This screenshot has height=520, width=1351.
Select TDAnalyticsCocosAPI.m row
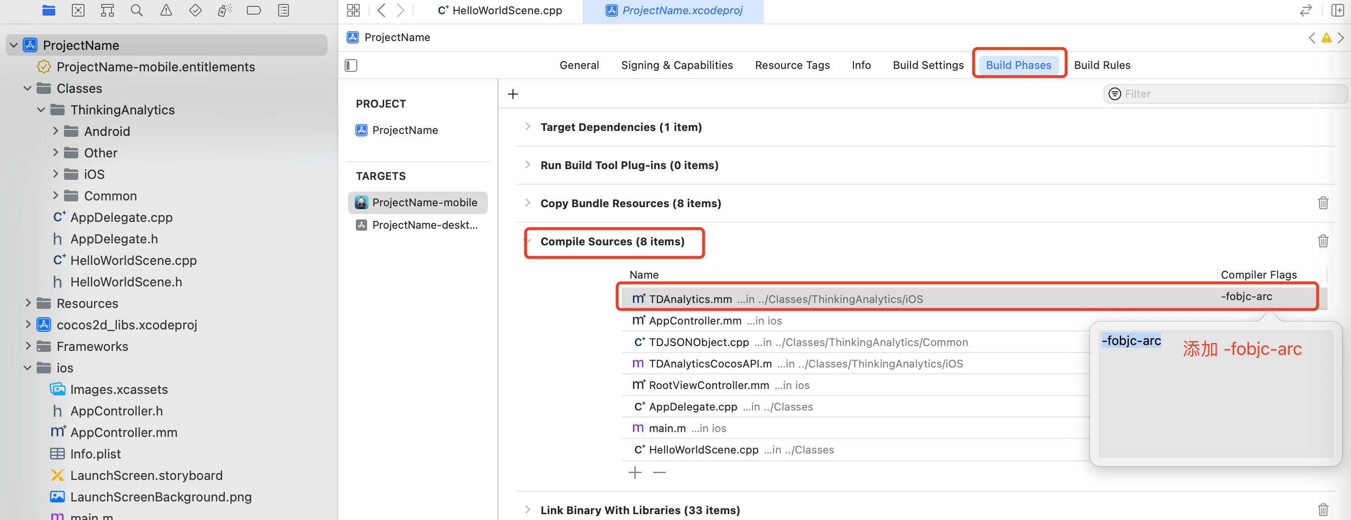pyautogui.click(x=855, y=364)
